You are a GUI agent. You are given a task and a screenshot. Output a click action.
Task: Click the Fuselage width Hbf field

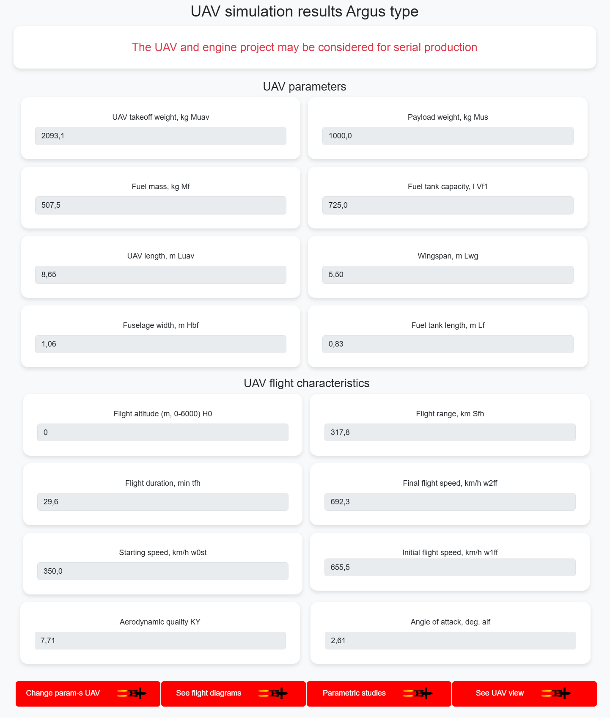click(x=161, y=344)
